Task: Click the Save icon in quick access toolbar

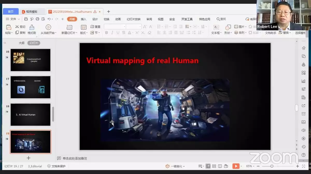Action: tap(26, 19)
